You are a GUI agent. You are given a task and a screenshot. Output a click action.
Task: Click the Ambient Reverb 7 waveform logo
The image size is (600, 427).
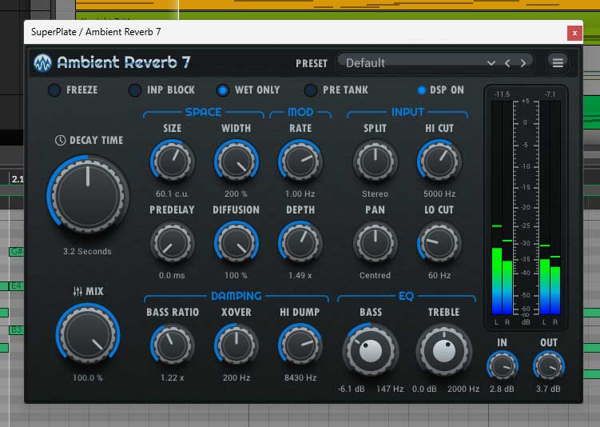tap(42, 62)
